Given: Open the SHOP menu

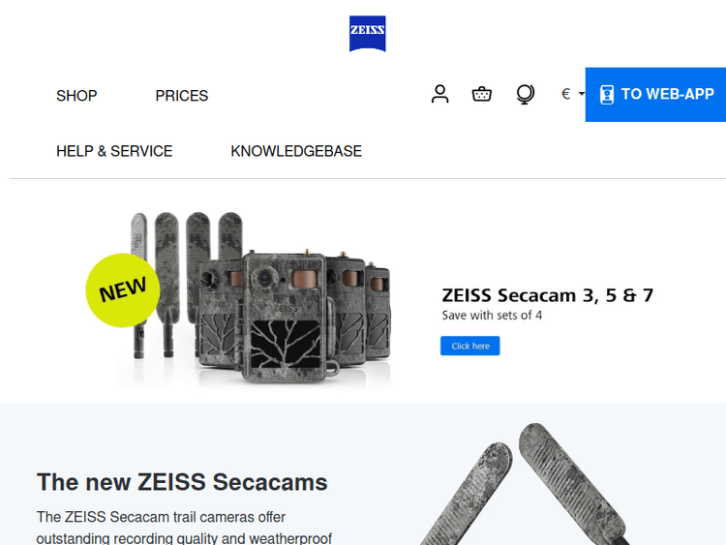Looking at the screenshot, I should pyautogui.click(x=76, y=96).
